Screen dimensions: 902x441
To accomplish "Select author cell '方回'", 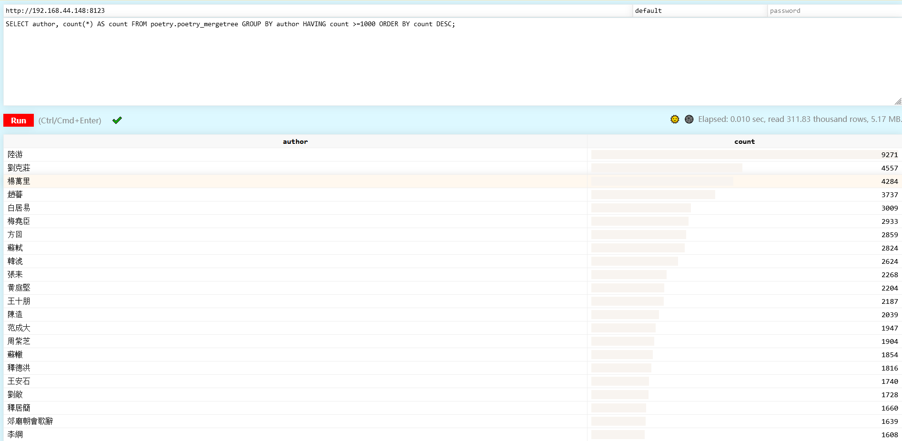I will point(295,235).
